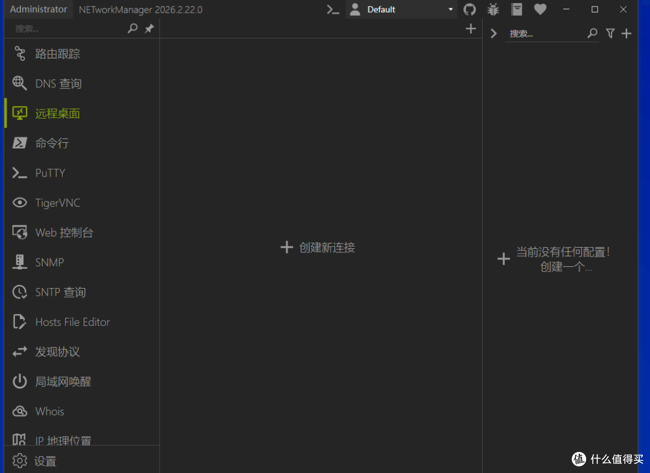Image resolution: width=650 pixels, height=473 pixels.
Task: Open the Default profile dropdown
Action: (x=401, y=9)
